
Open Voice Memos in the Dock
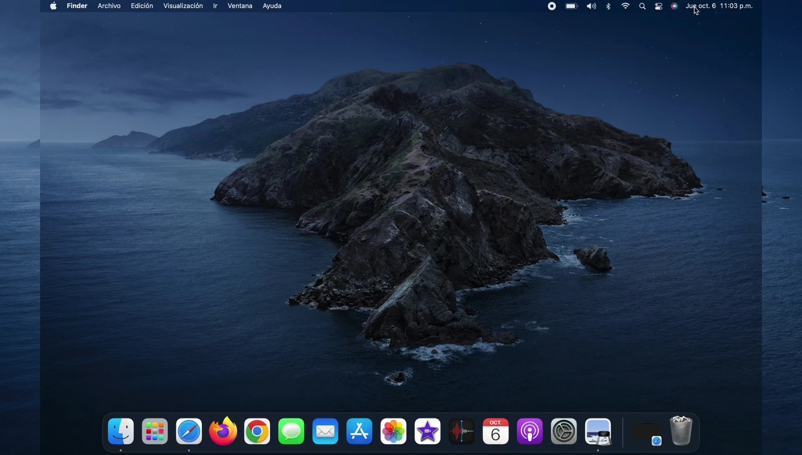pos(462,432)
